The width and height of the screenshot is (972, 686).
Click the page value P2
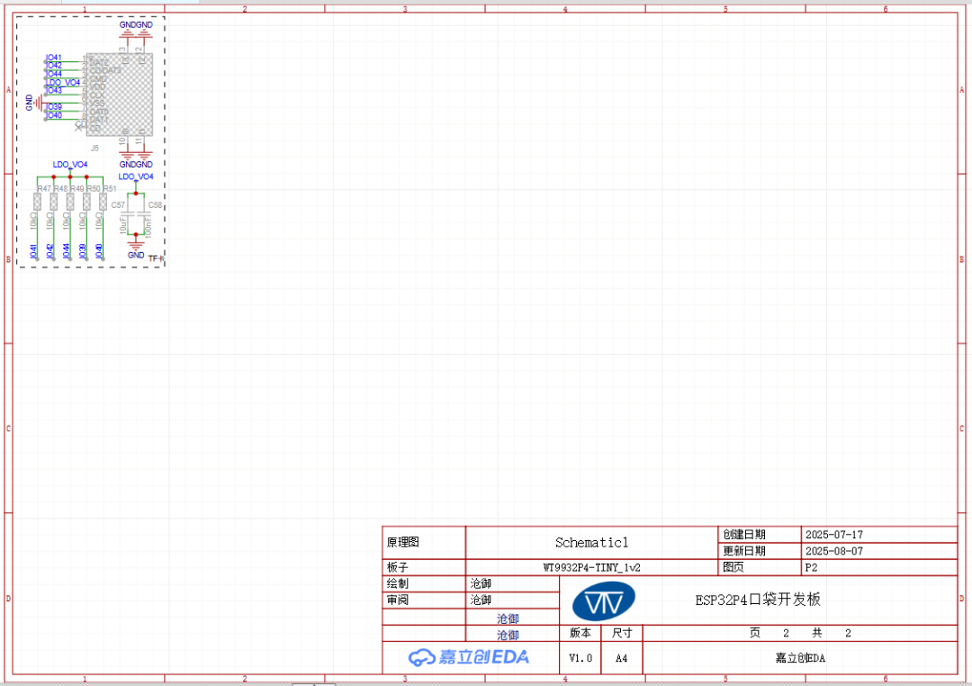click(812, 567)
